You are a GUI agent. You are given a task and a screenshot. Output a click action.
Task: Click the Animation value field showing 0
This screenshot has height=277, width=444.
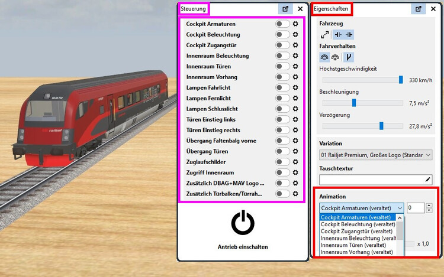click(x=416, y=208)
